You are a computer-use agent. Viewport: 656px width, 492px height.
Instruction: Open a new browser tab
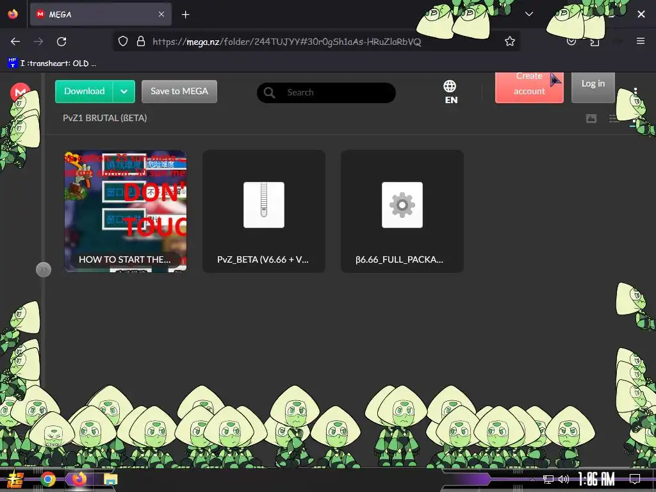tap(185, 15)
